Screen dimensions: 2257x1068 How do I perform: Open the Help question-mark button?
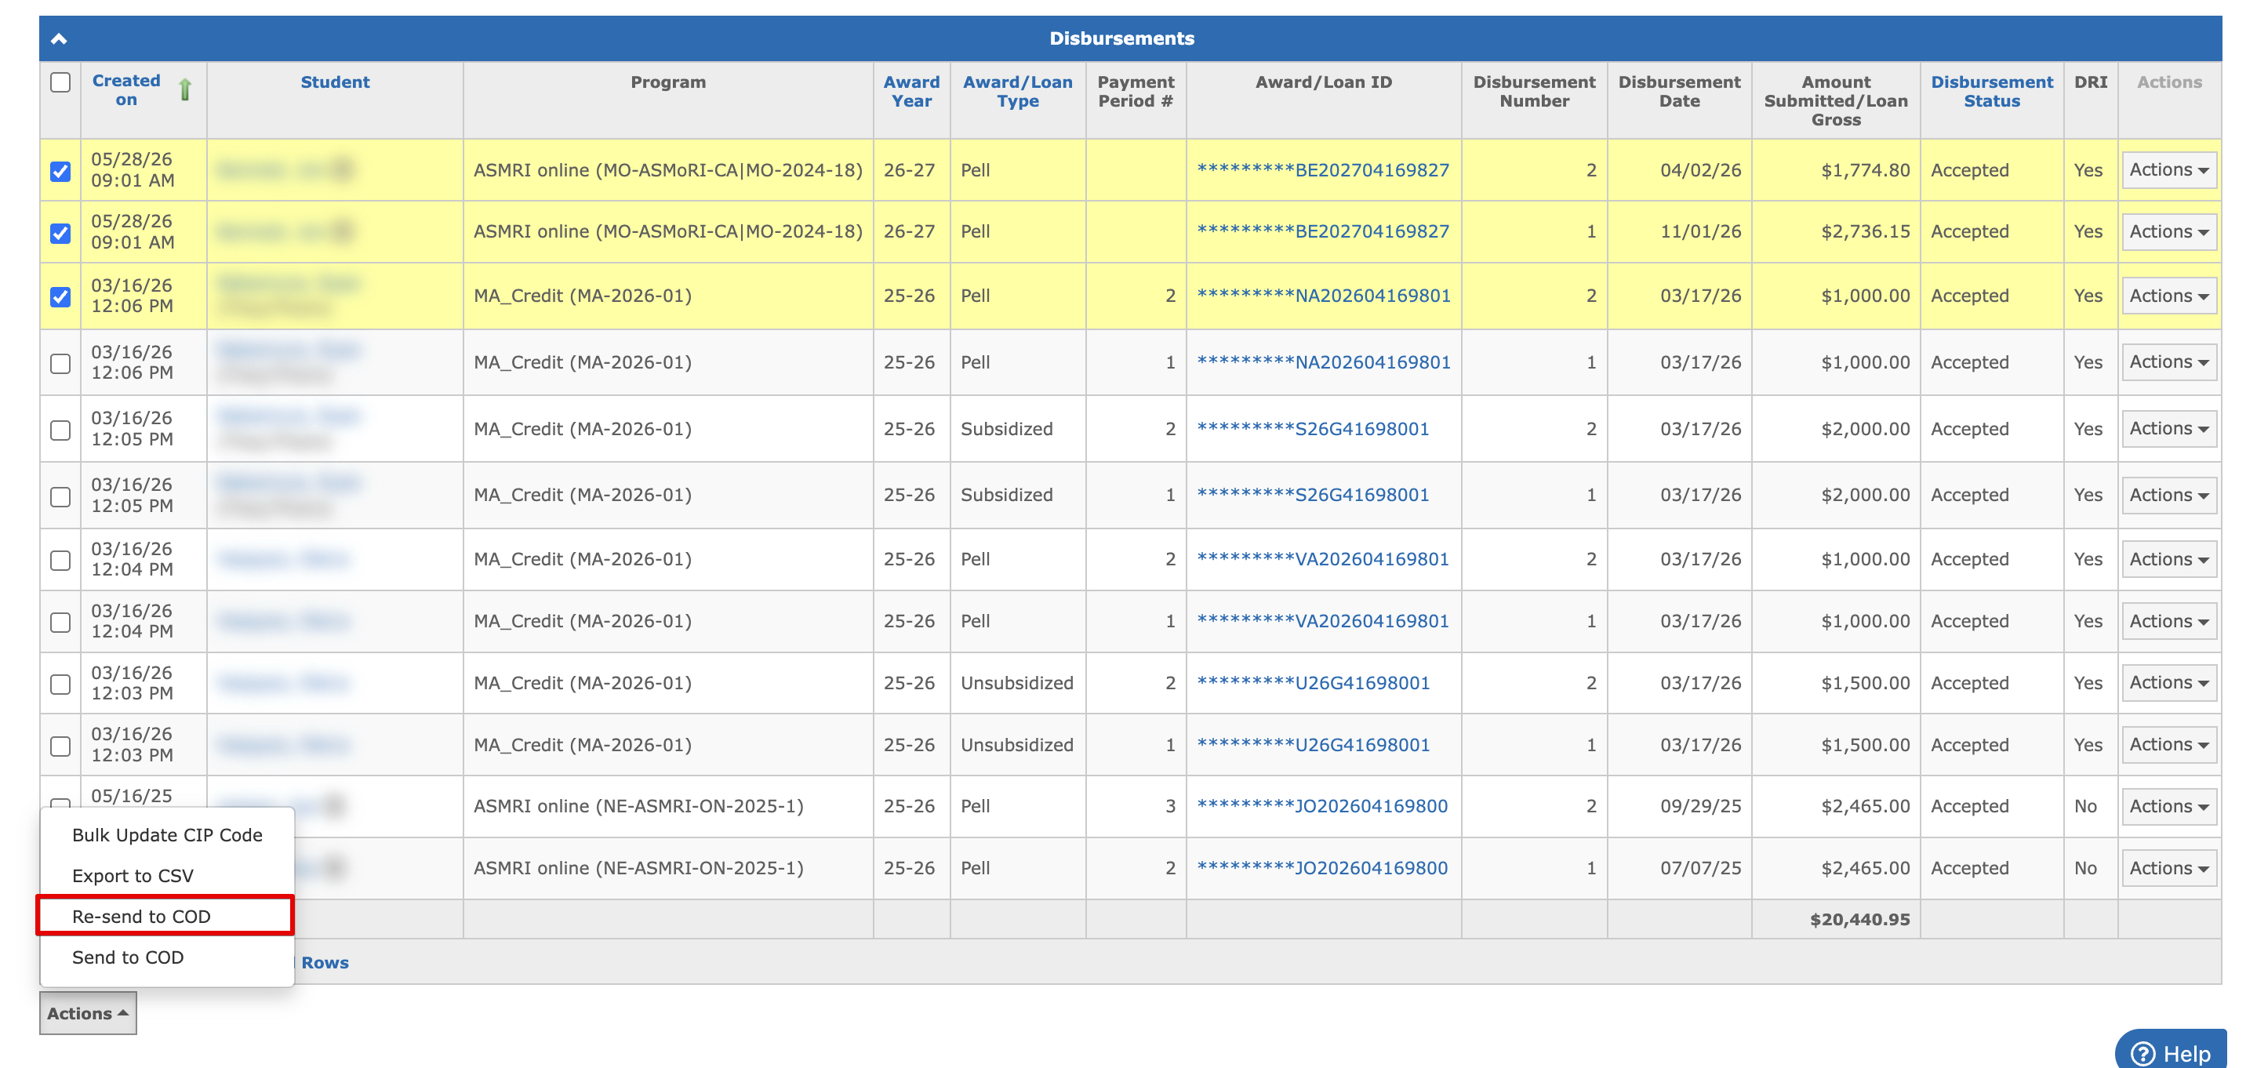[2172, 1052]
